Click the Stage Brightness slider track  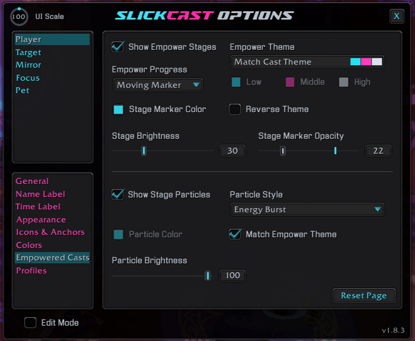point(162,151)
